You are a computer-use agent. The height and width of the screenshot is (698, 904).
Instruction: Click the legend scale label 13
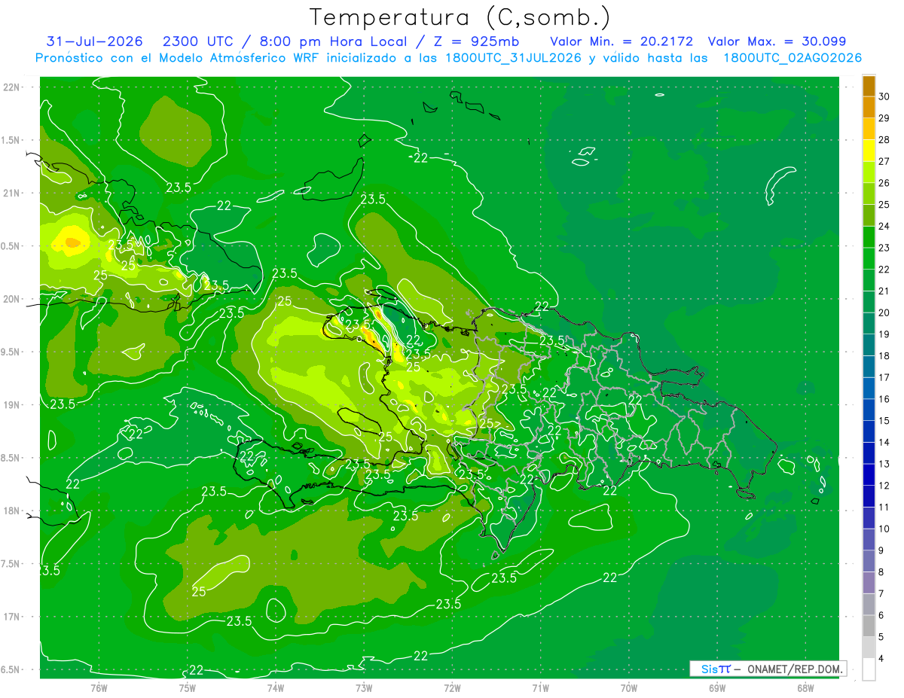884,464
